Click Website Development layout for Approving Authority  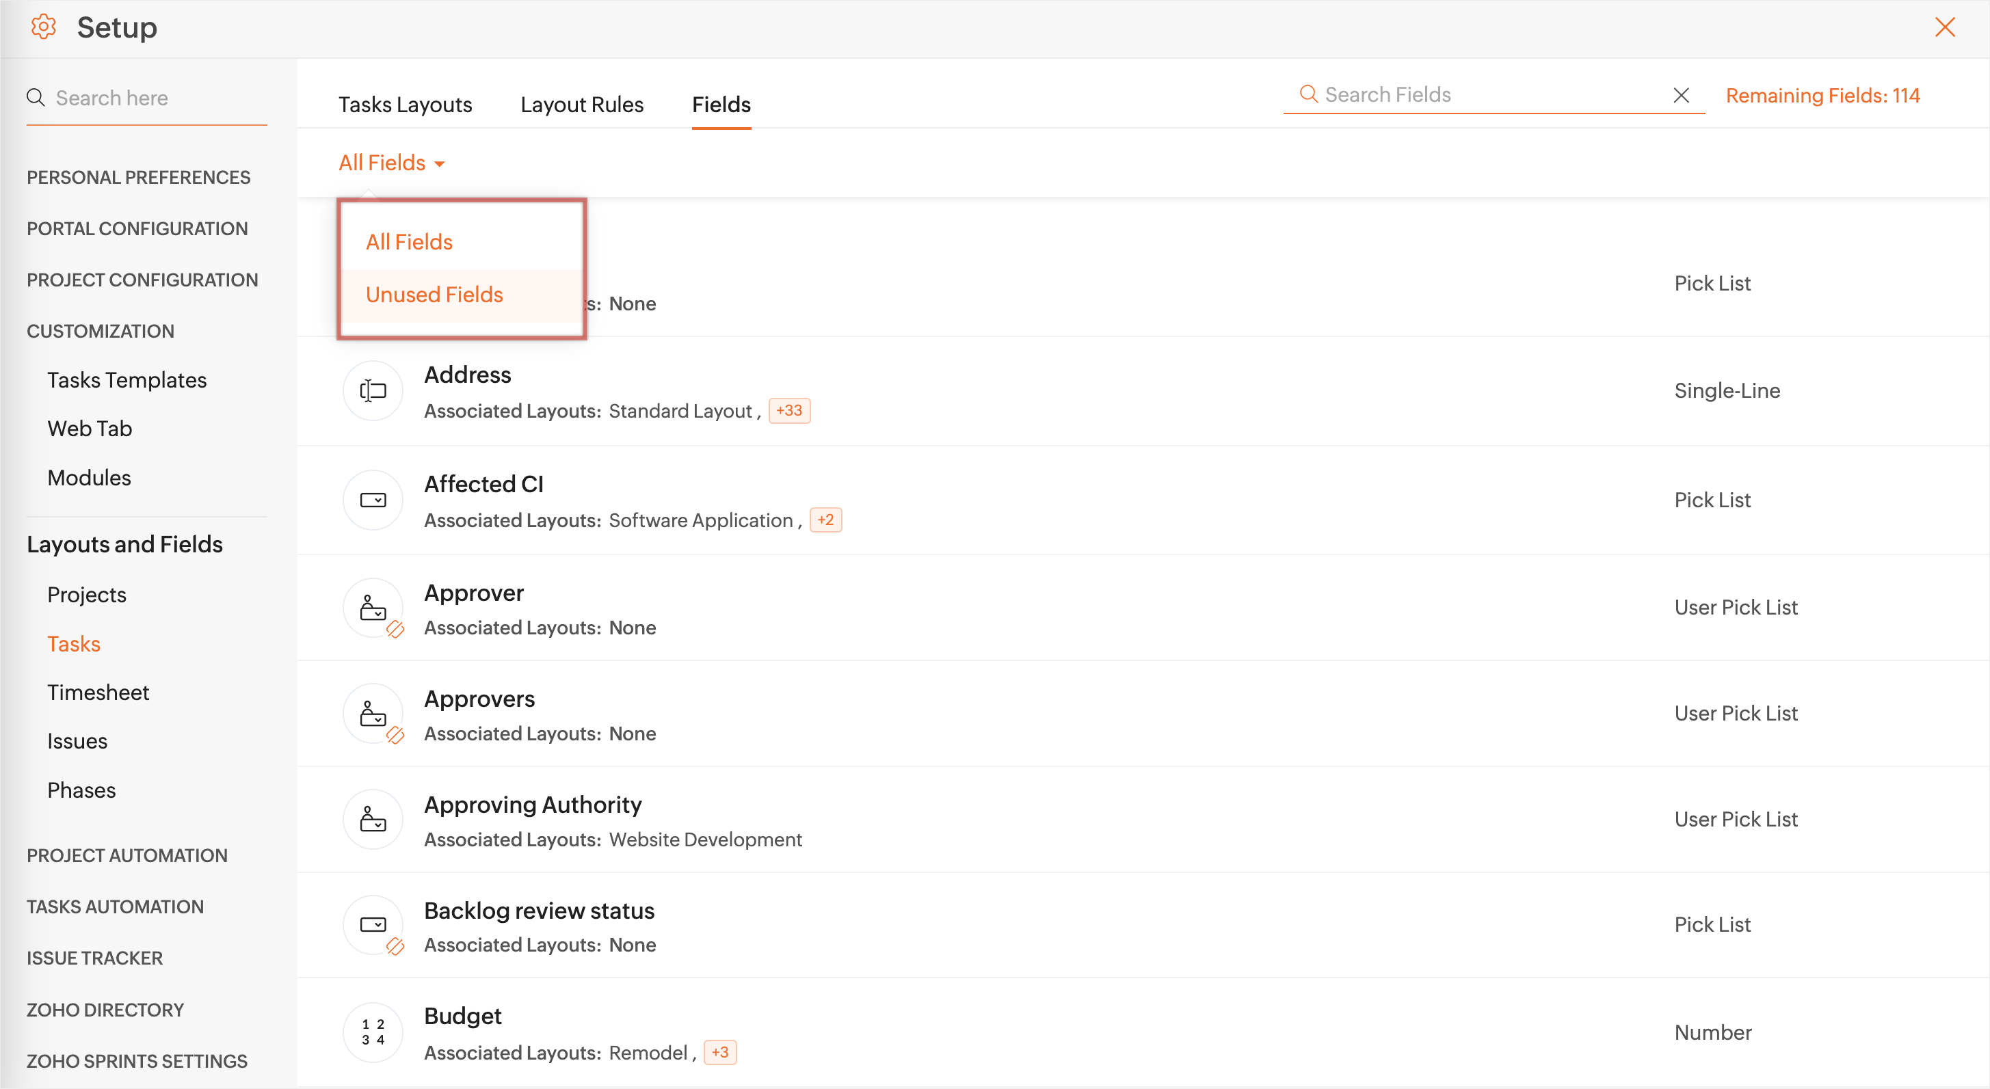click(705, 839)
